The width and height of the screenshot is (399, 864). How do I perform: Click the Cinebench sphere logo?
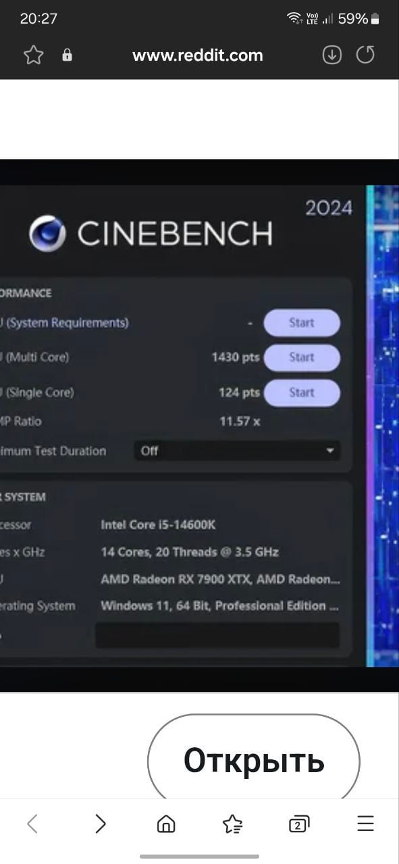[x=47, y=234]
